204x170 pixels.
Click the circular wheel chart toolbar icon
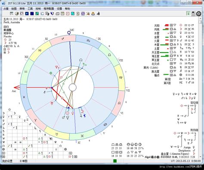pos(22,14)
